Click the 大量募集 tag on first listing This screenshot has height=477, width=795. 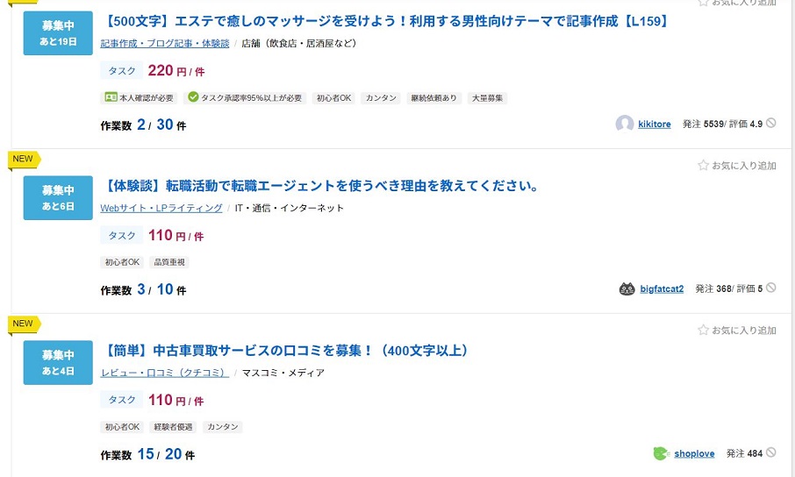[487, 98]
